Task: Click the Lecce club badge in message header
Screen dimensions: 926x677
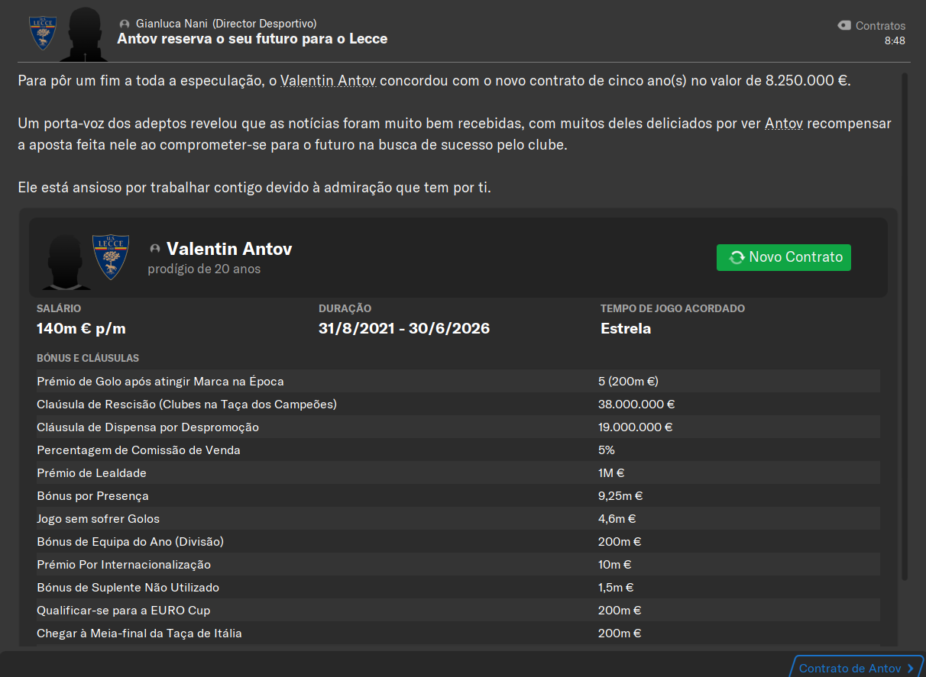Action: click(42, 33)
